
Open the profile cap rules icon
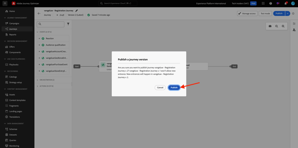pos(294,30)
